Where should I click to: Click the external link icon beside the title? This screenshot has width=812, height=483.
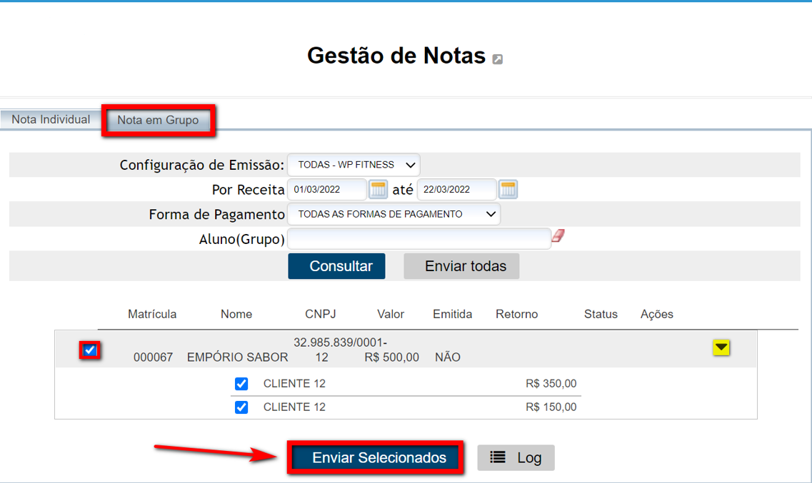pyautogui.click(x=498, y=59)
